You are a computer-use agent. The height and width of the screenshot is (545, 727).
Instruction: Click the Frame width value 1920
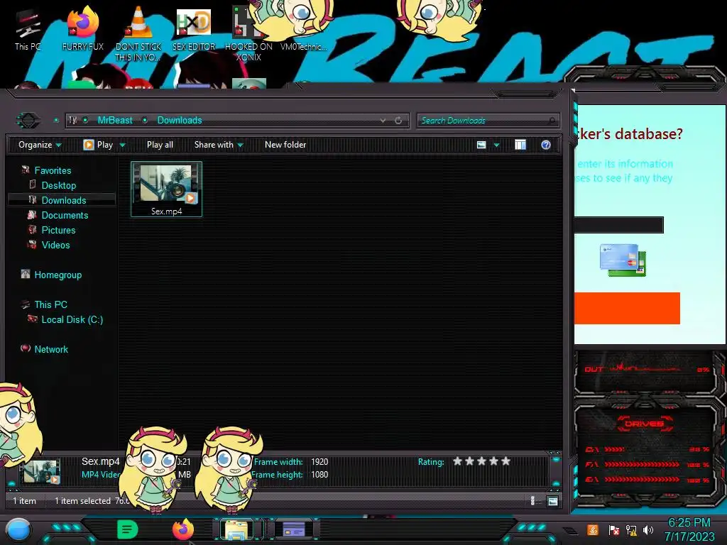coord(319,461)
